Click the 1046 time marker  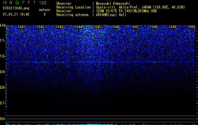point(116,27)
